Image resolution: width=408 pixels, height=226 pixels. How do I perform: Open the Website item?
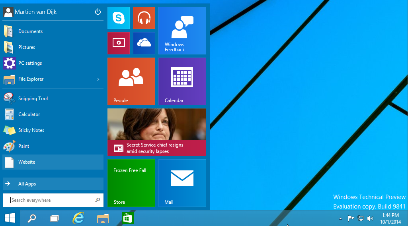coord(53,162)
